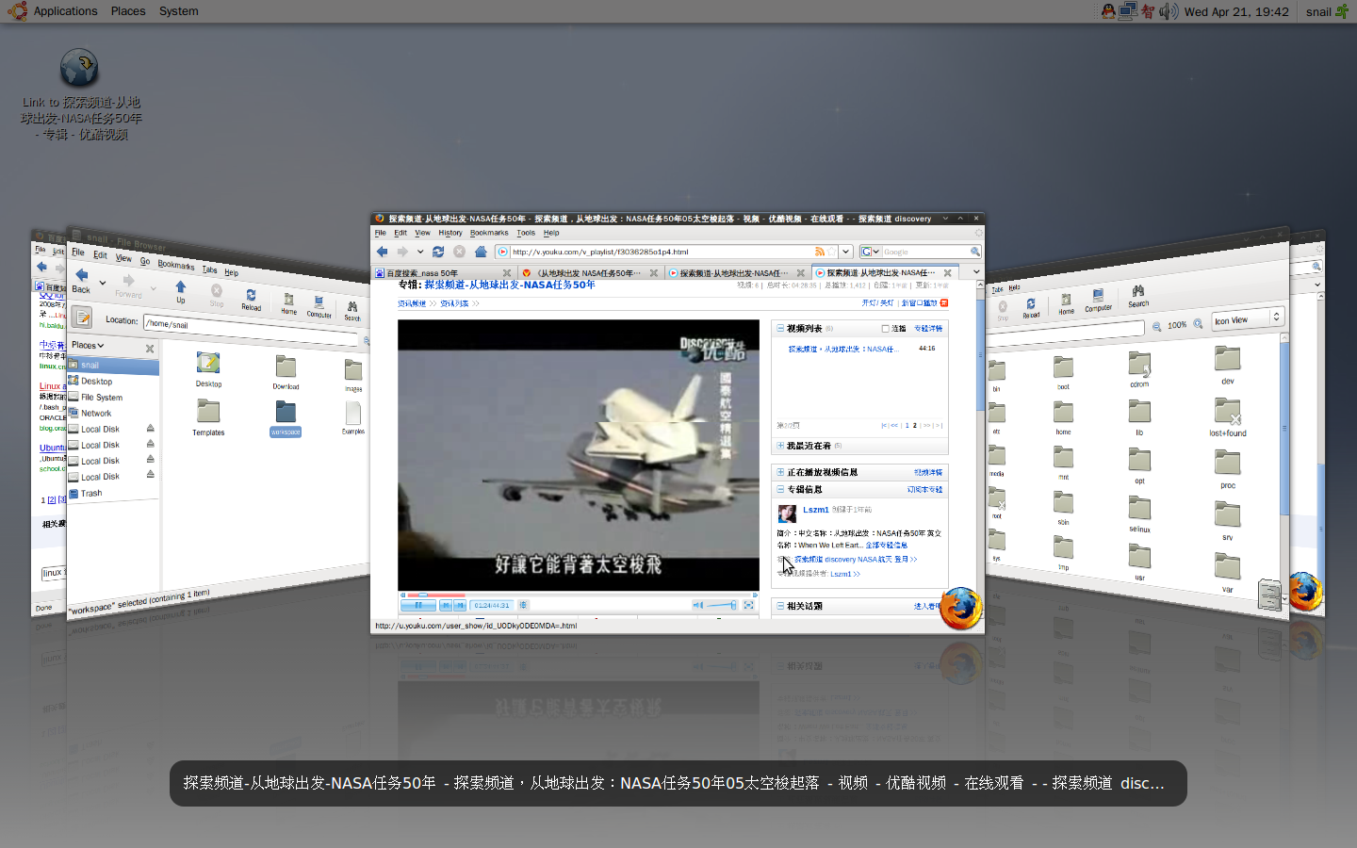This screenshot has width=1357, height=848.
Task: Open the Firefox Tools menu
Action: (526, 233)
